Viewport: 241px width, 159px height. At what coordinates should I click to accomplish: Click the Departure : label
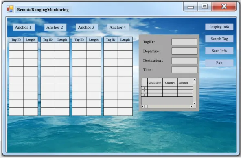[x=152, y=51]
